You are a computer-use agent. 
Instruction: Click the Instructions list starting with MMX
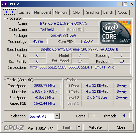[x=80, y=69]
